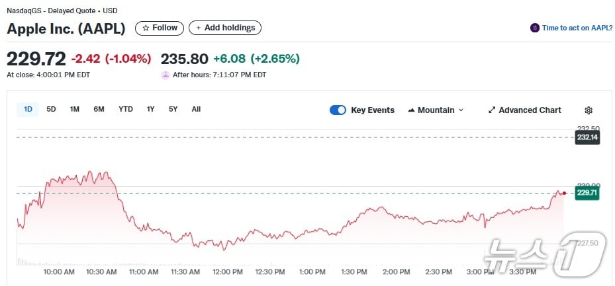615x286 pixels.
Task: Click the mountain chart type icon
Action: point(411,110)
